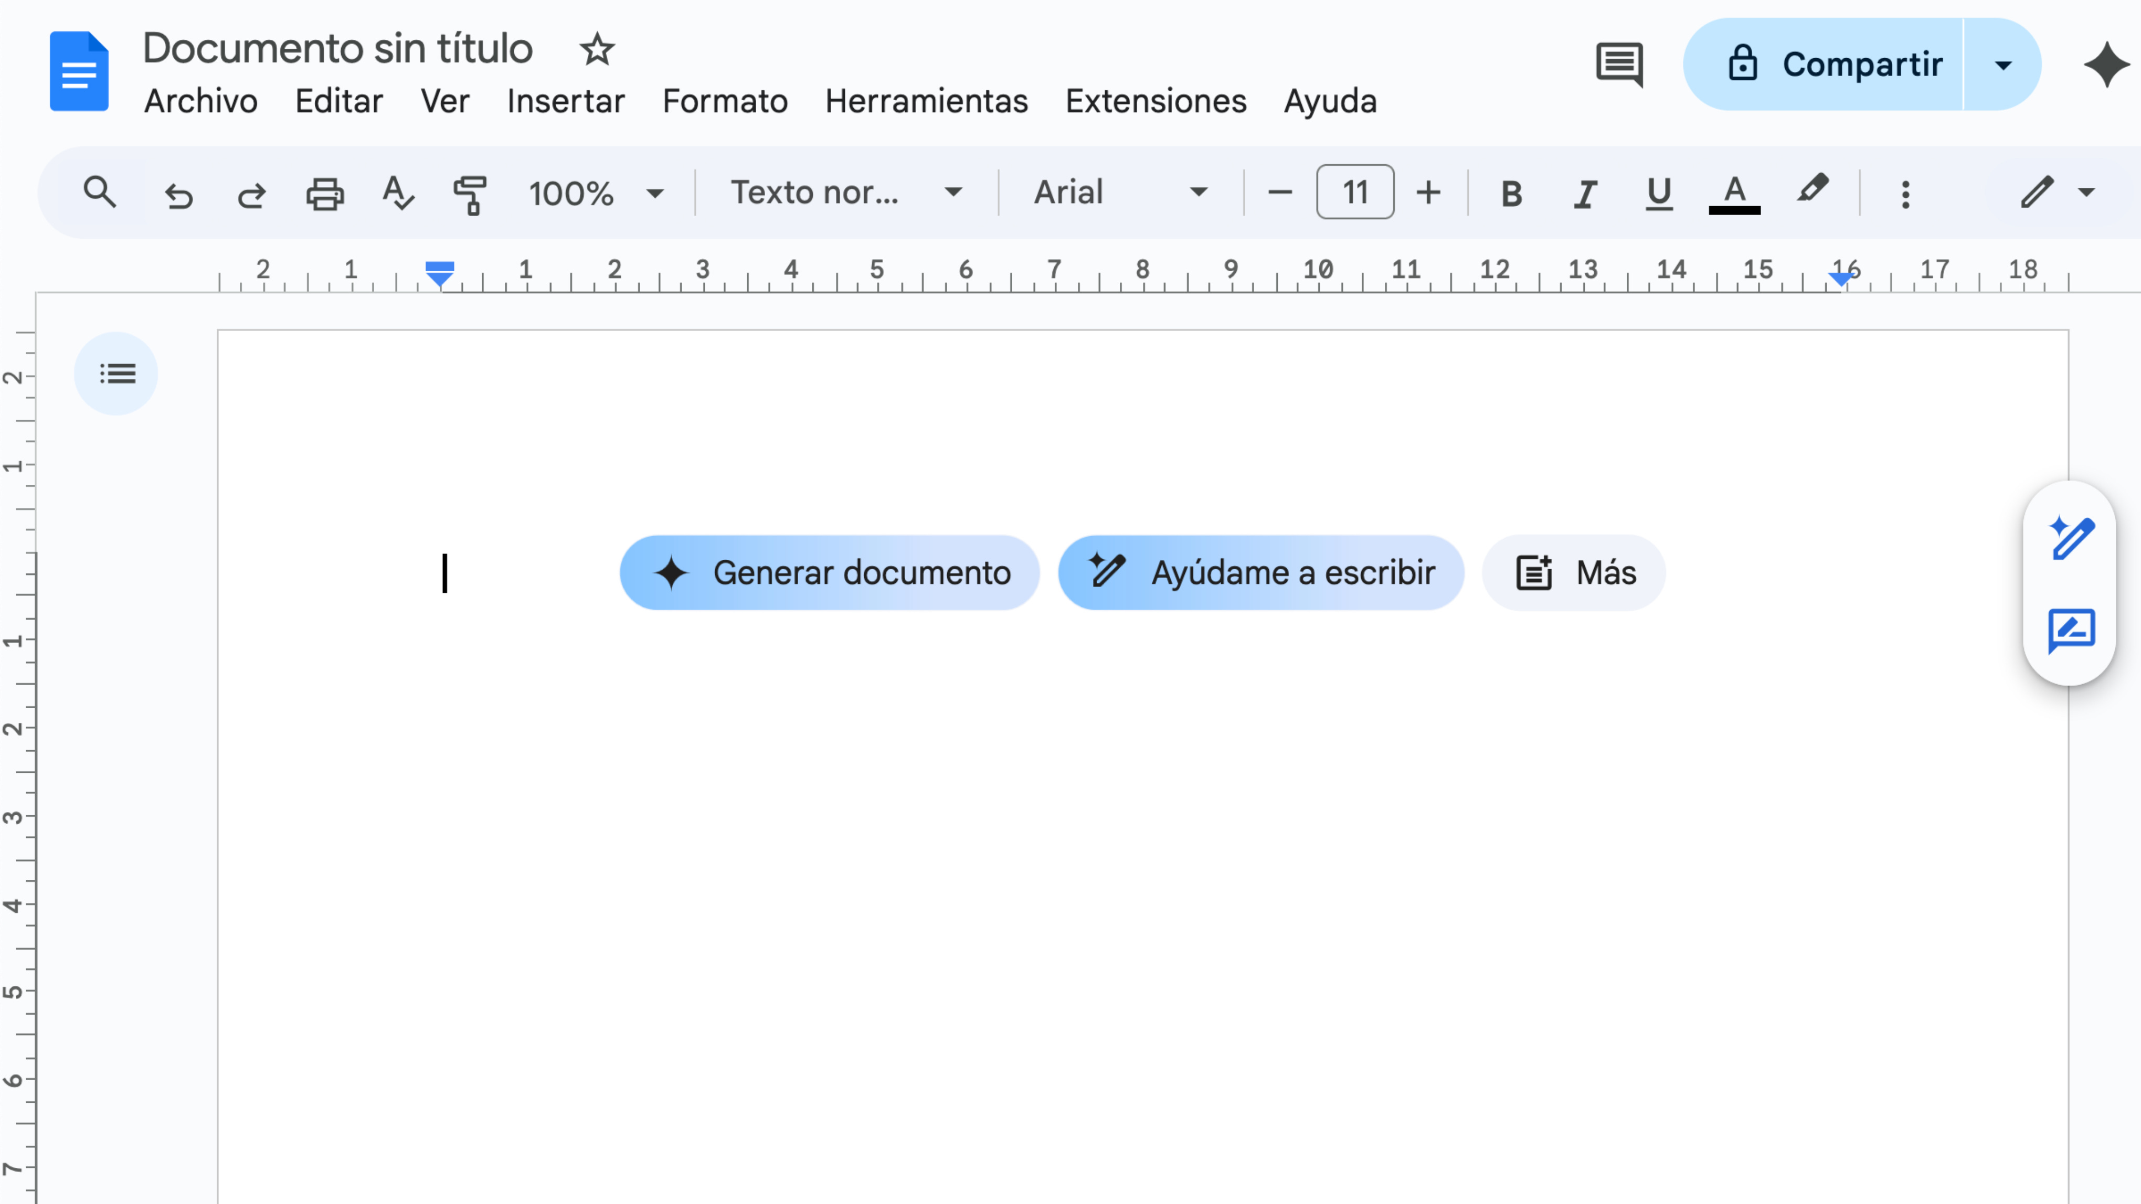
Task: Open the Herramientas menu
Action: (x=926, y=101)
